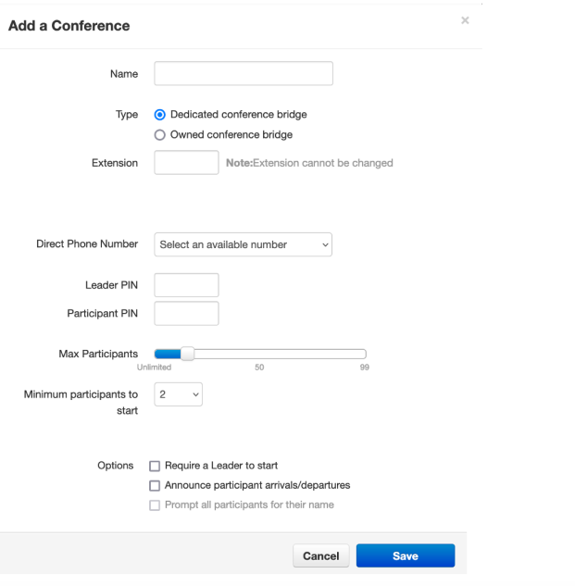The image size is (575, 586).
Task: Click the Max Participants slider handle
Action: click(187, 354)
